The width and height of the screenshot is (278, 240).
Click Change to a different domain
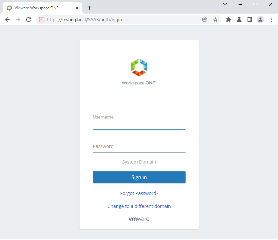(x=139, y=206)
